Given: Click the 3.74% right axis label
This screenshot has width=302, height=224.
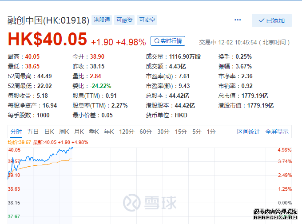Looking at the screenshot, I should tap(285, 161).
